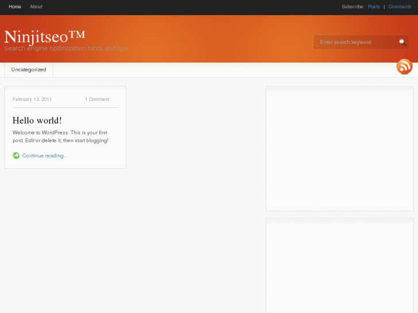
Task: Click the site tagline about optimization hints
Action: (66, 48)
